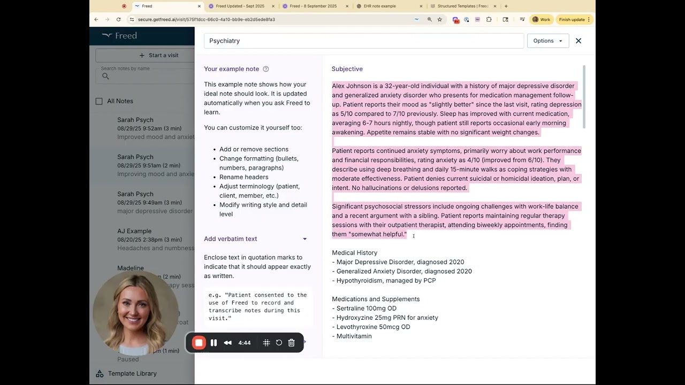Open the Work profile menu

541,19
